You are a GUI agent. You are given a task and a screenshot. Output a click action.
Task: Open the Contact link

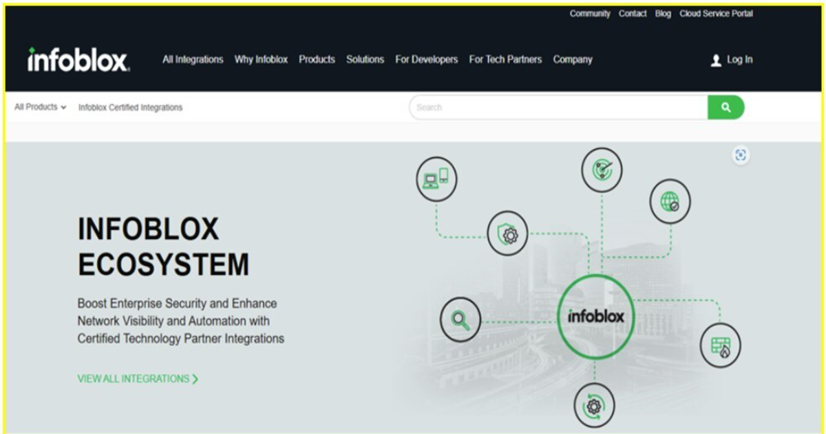click(633, 14)
